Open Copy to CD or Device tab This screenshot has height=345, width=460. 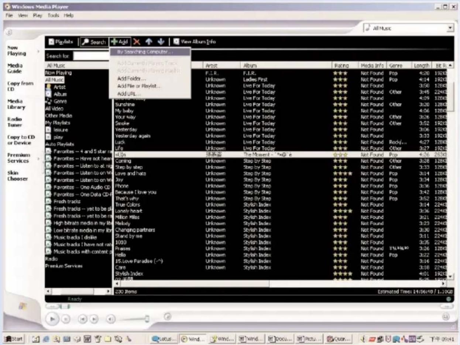coord(21,140)
